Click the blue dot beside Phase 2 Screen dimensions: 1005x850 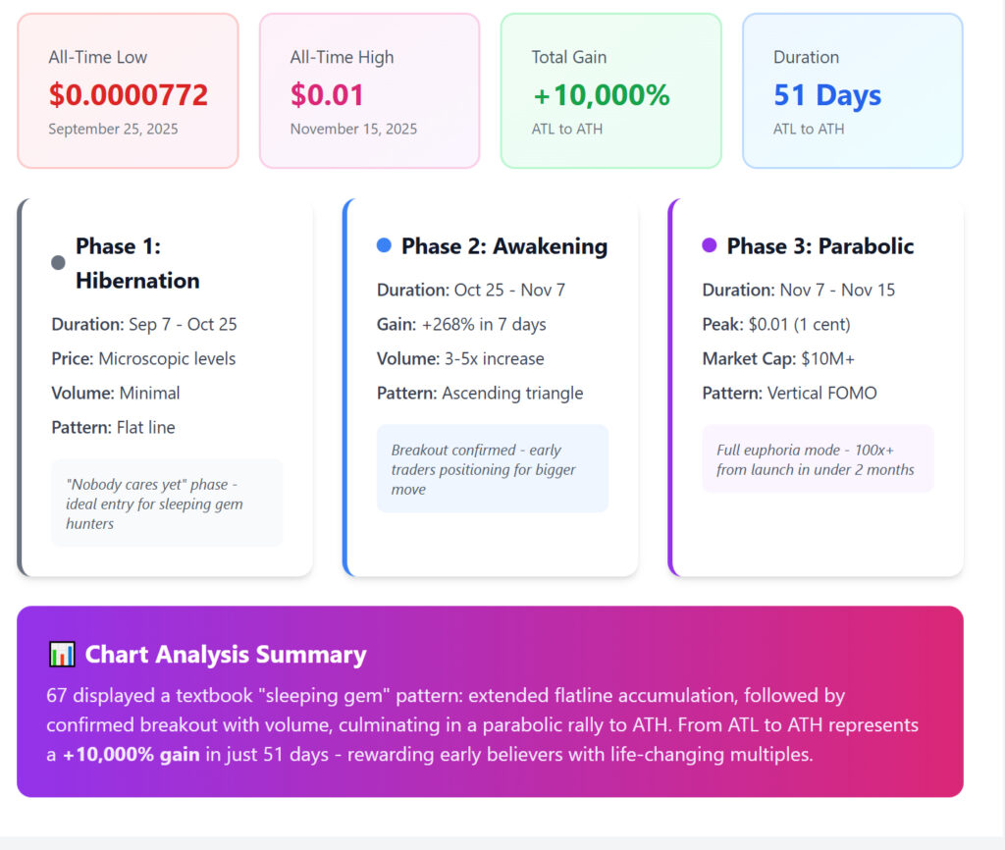click(x=384, y=245)
